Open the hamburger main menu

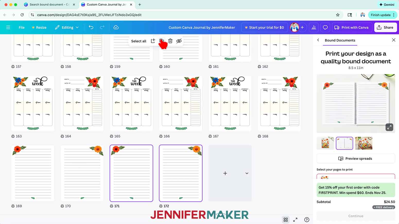click(x=8, y=27)
